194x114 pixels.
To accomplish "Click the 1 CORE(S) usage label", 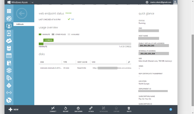I will [48, 40].
